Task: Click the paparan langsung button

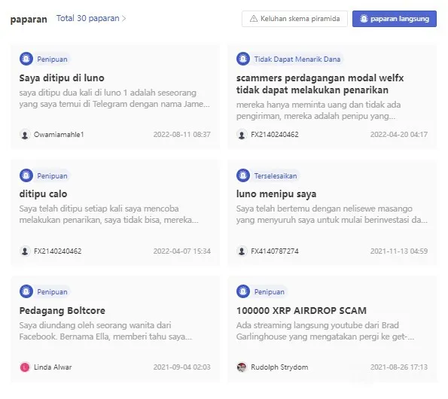Action: pos(395,19)
